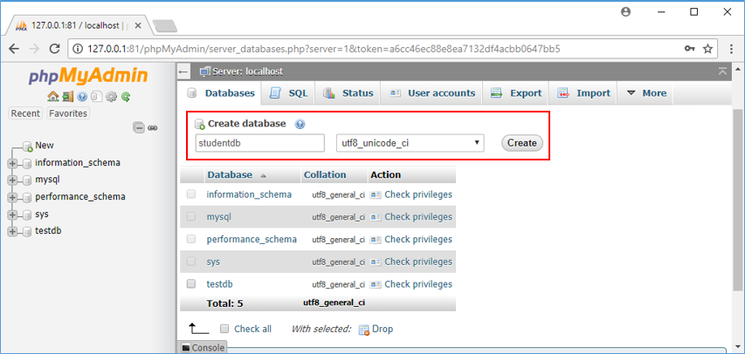Tick the checkbox for testdb database
Screen dimensions: 745x354
pyautogui.click(x=190, y=284)
